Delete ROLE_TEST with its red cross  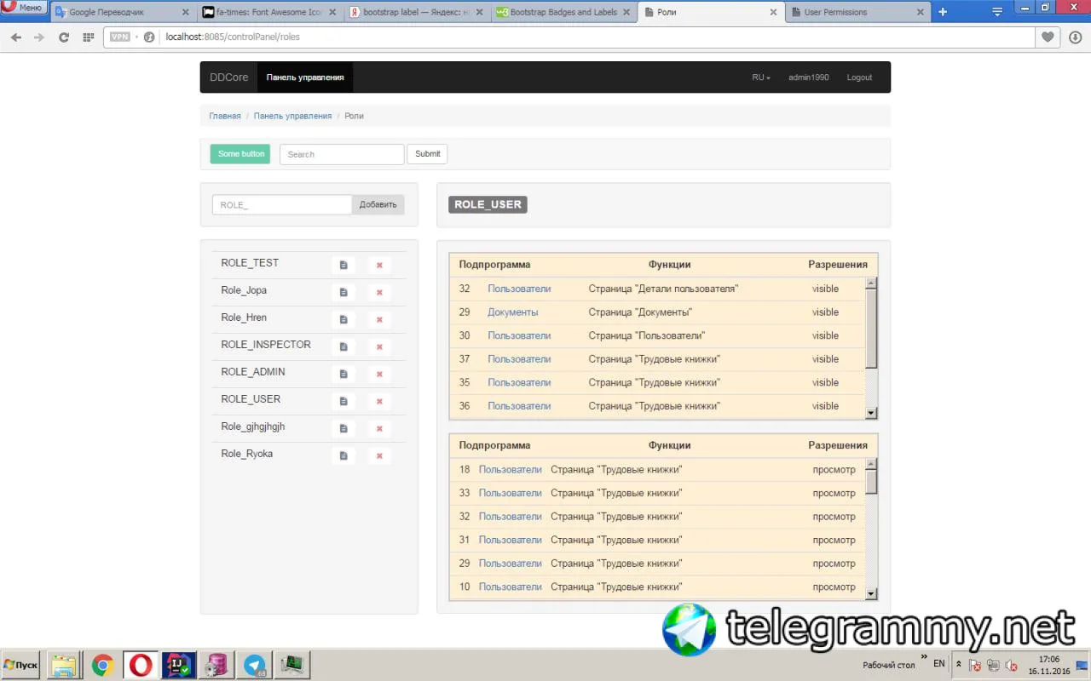click(x=379, y=265)
